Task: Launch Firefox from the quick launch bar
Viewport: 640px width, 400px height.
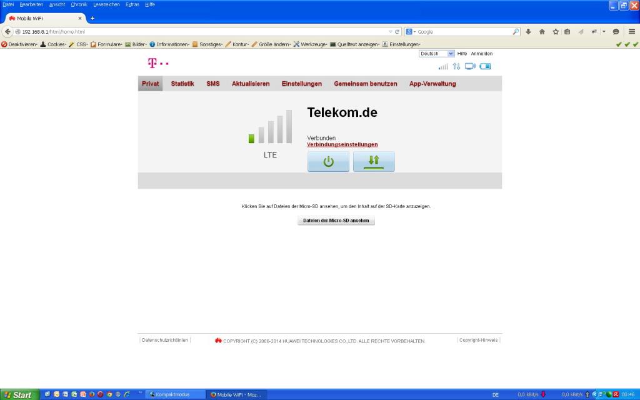Action: 92,394
